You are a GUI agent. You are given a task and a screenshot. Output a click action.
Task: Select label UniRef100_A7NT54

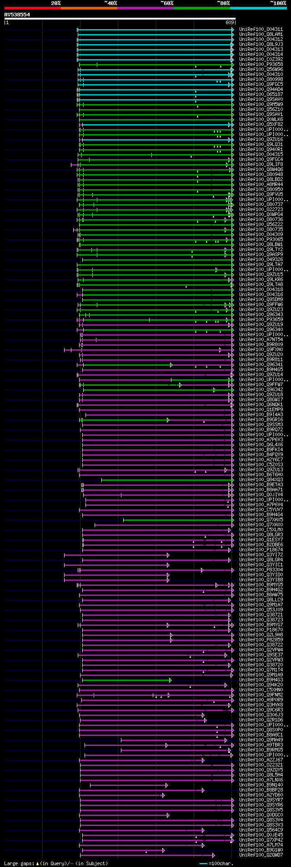[x=261, y=340]
